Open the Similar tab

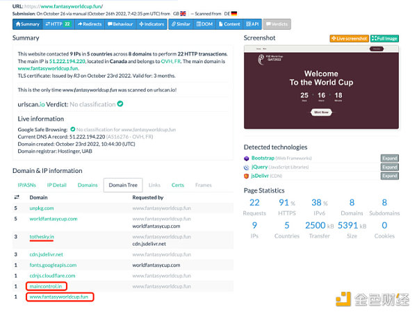pos(181,24)
